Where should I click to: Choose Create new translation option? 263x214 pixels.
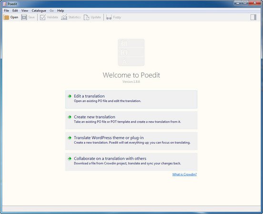tap(131, 120)
